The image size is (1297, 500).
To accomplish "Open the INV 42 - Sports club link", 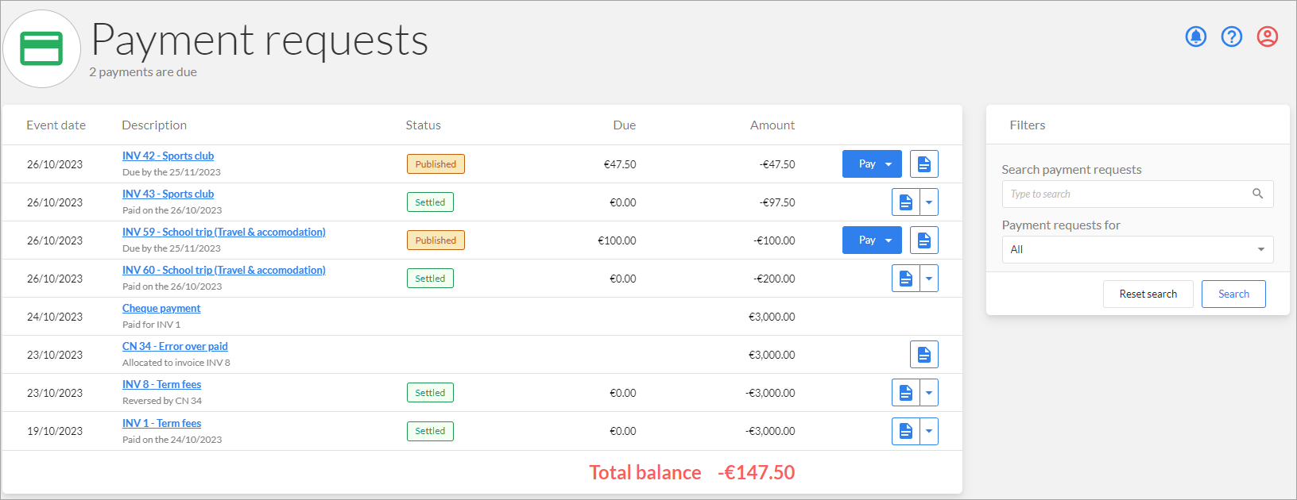I will click(168, 156).
